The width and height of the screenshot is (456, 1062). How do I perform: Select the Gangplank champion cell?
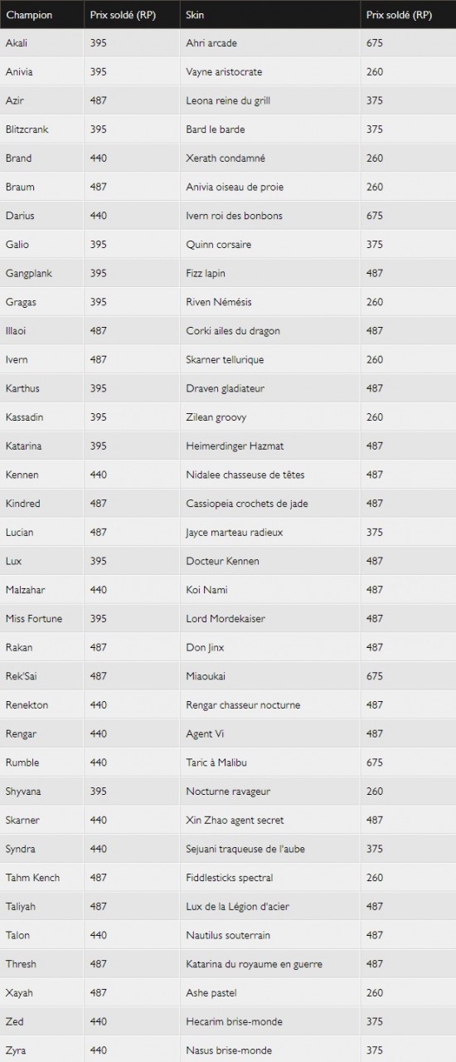41,273
